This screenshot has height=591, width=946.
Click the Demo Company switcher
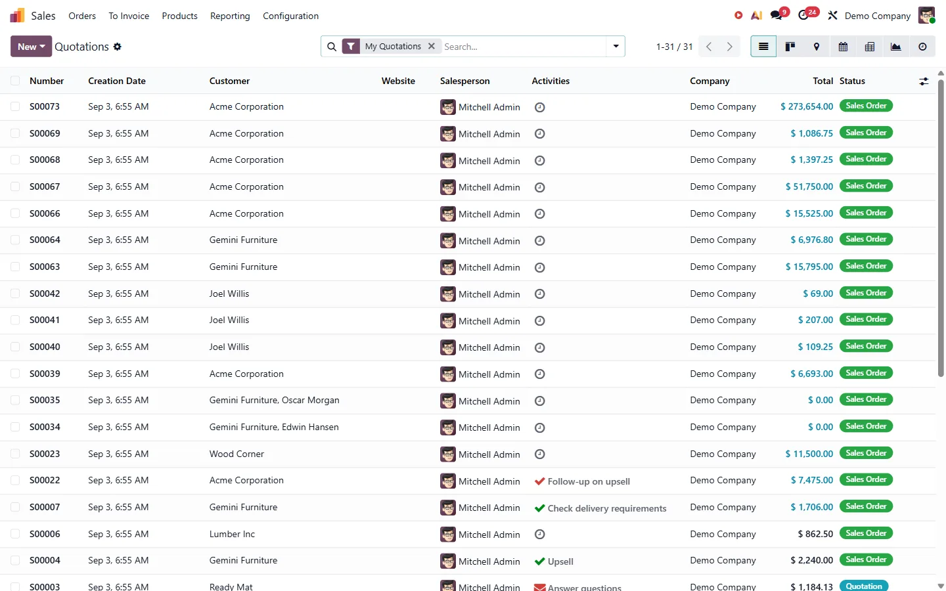coord(878,16)
